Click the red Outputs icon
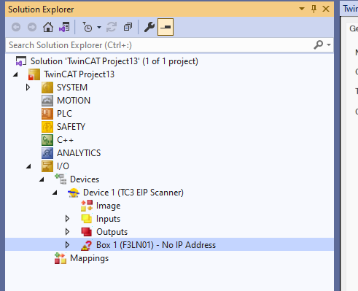Screen dimensions: 358x291 click(x=87, y=232)
